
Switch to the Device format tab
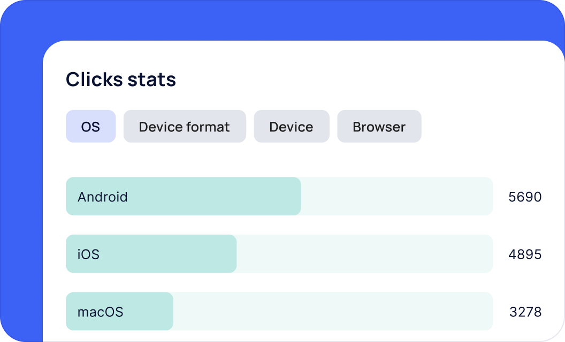(x=185, y=127)
